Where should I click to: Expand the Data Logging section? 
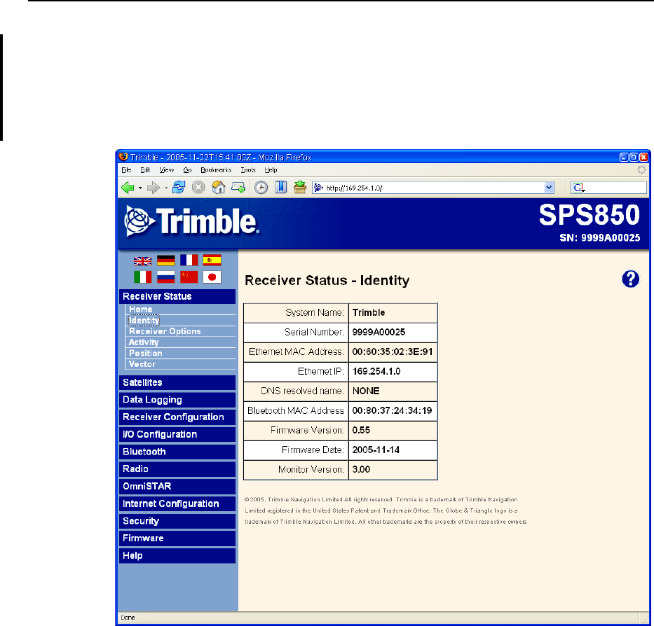[177, 400]
